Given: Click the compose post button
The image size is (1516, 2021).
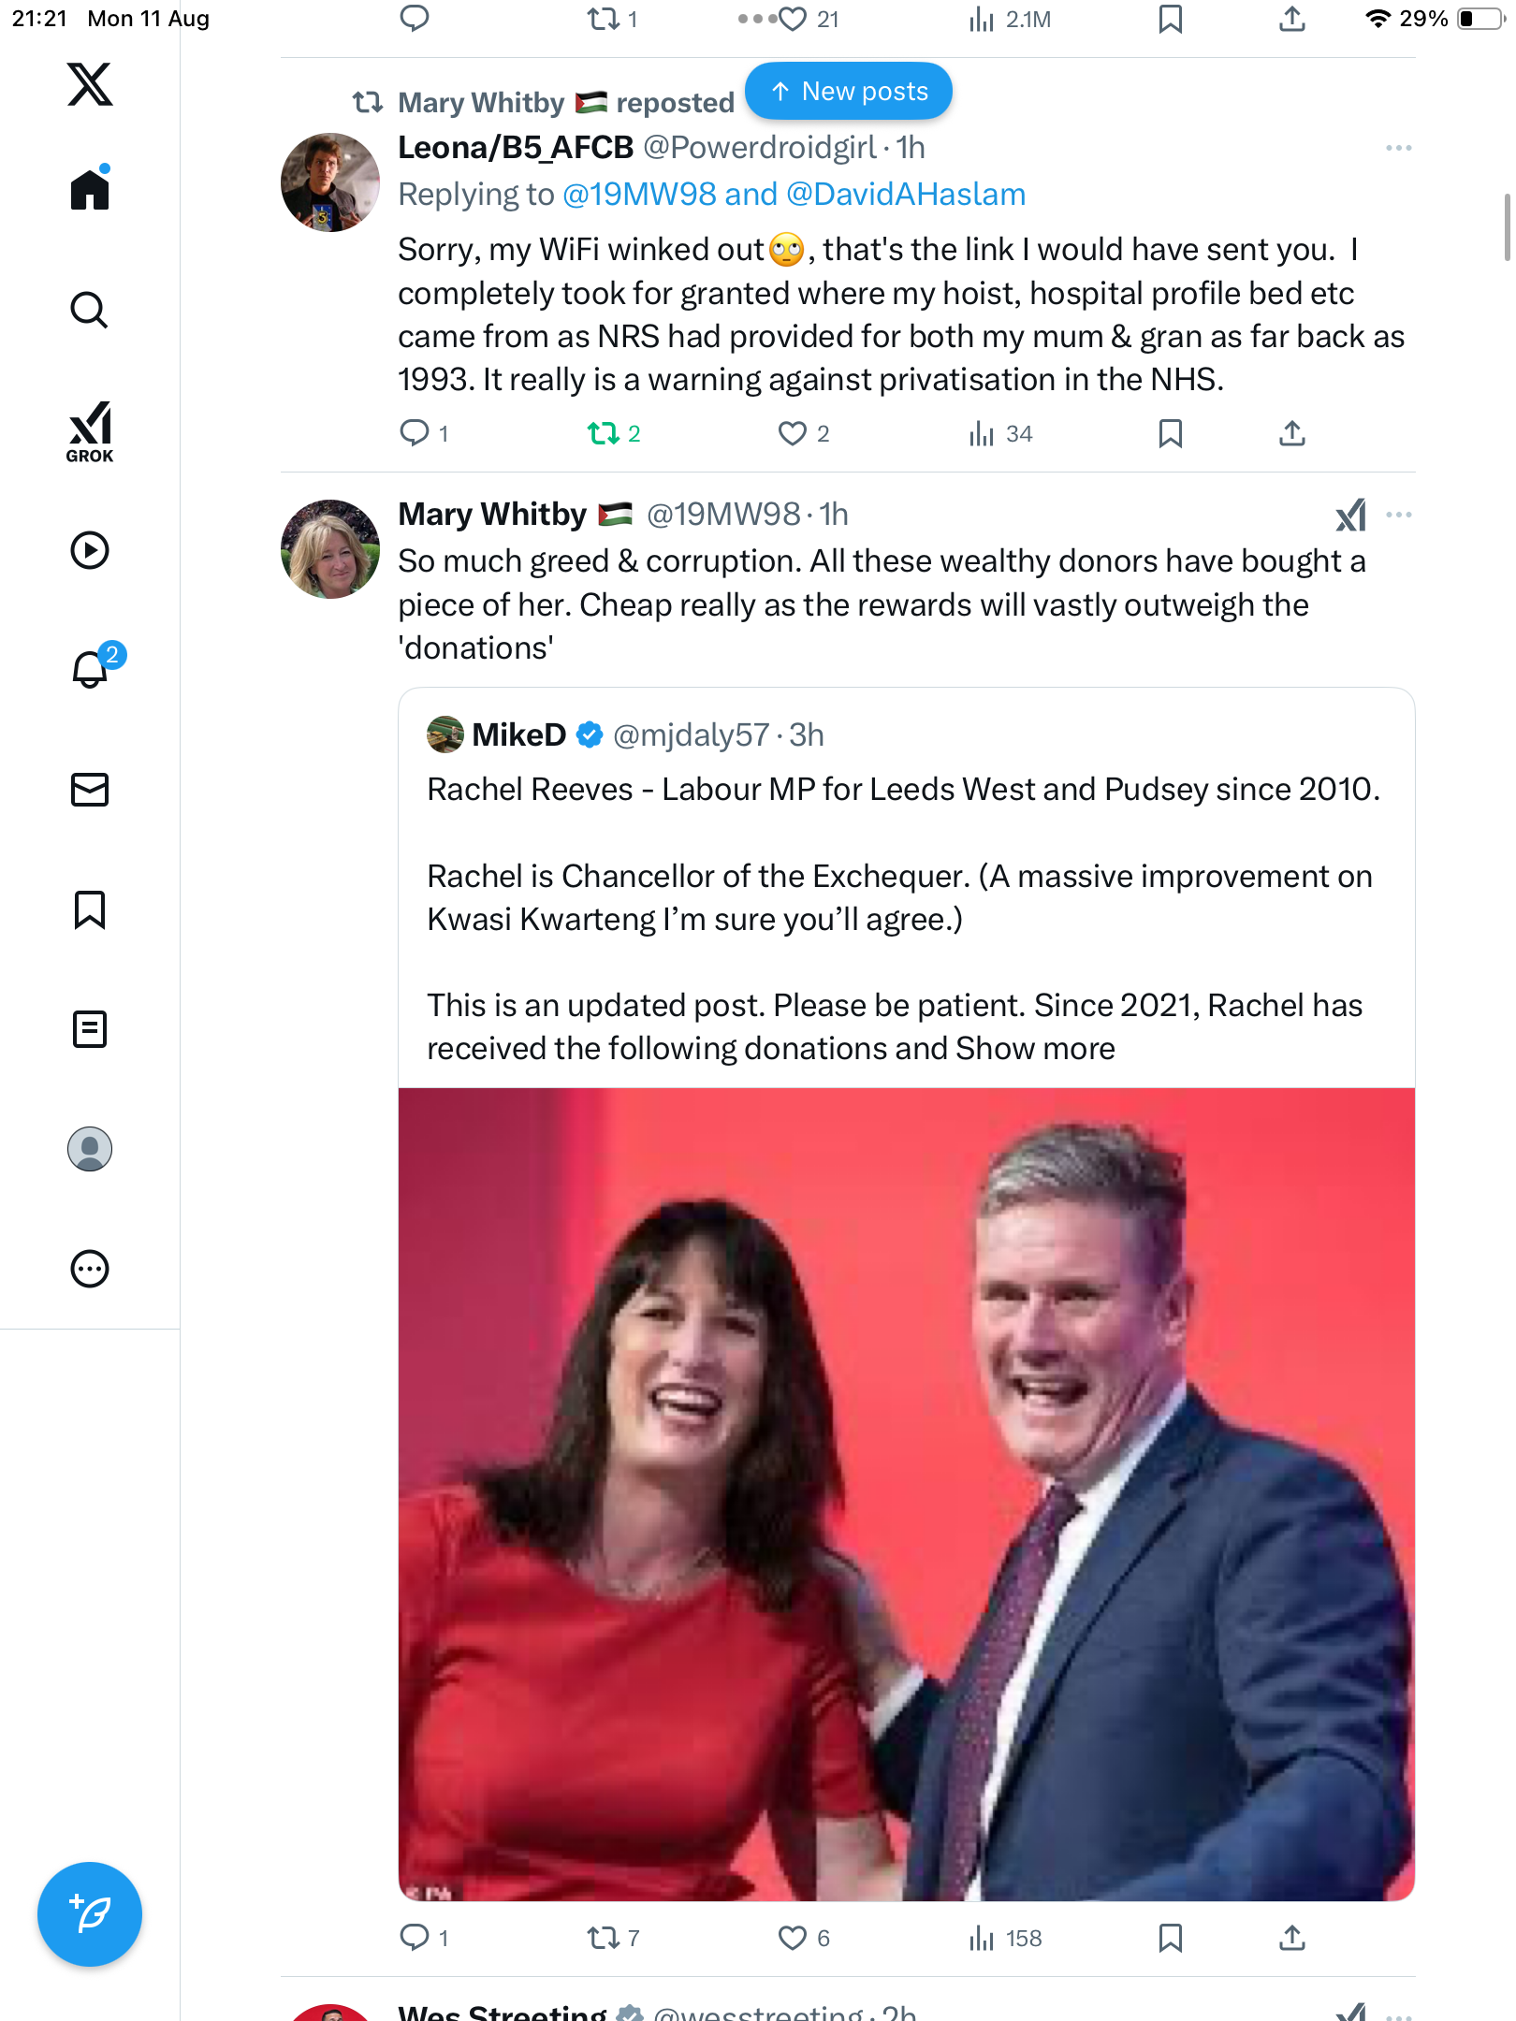Looking at the screenshot, I should pos(90,1914).
